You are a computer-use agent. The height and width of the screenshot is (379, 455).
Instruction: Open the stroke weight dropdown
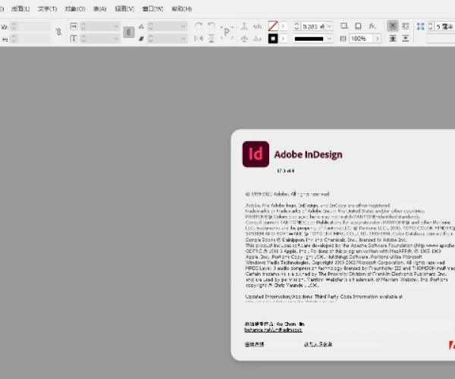point(329,27)
